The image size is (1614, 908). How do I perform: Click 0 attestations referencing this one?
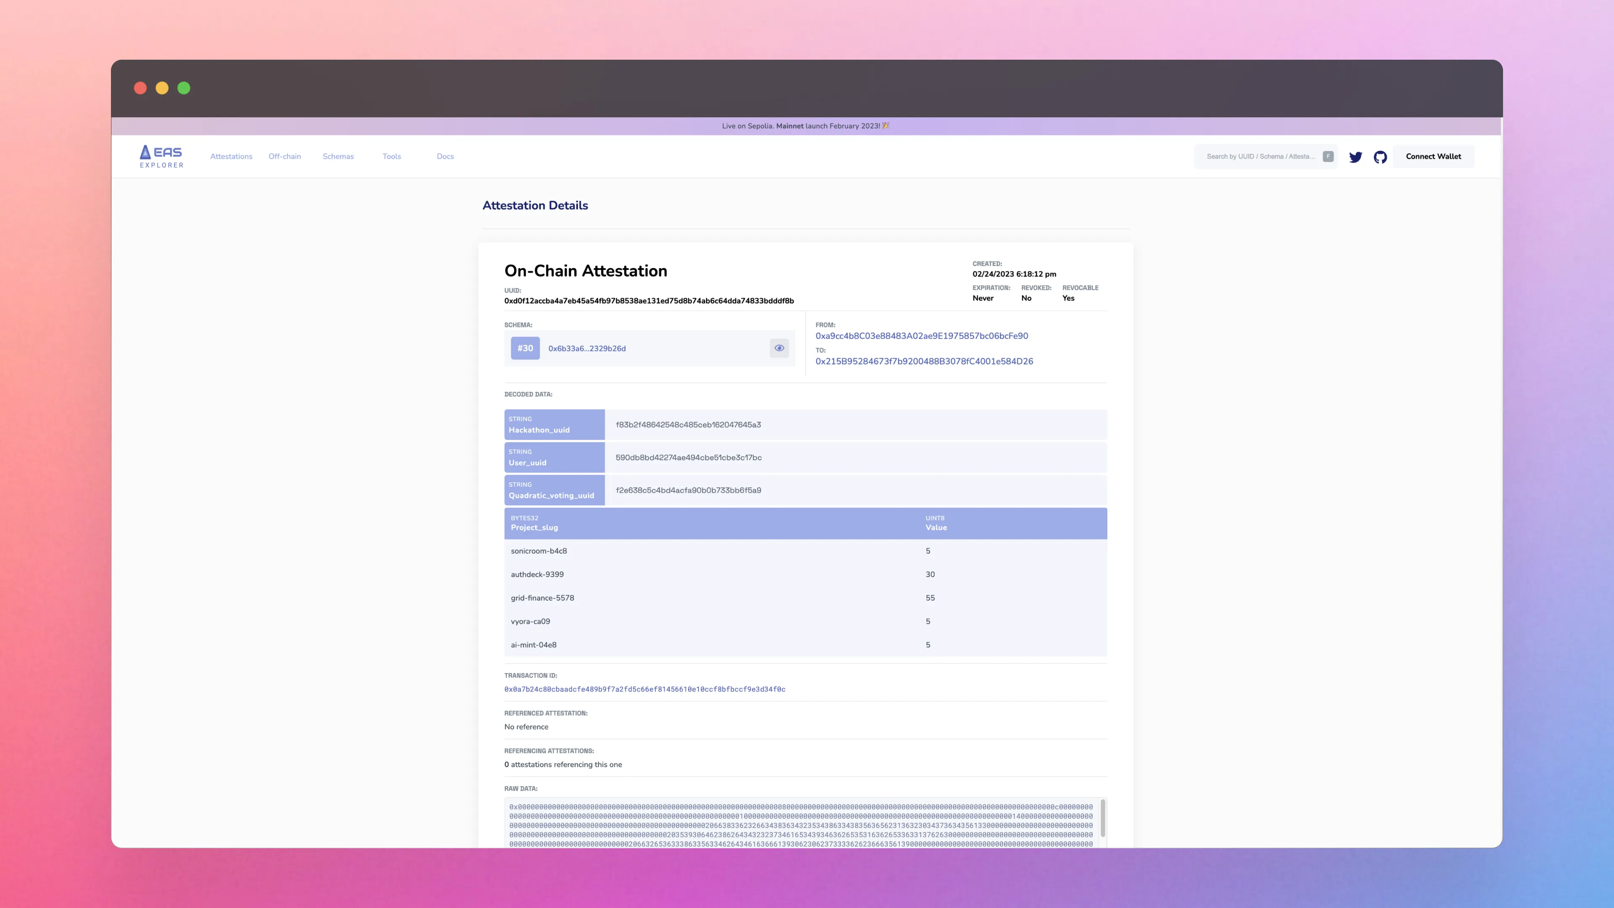[x=563, y=765]
